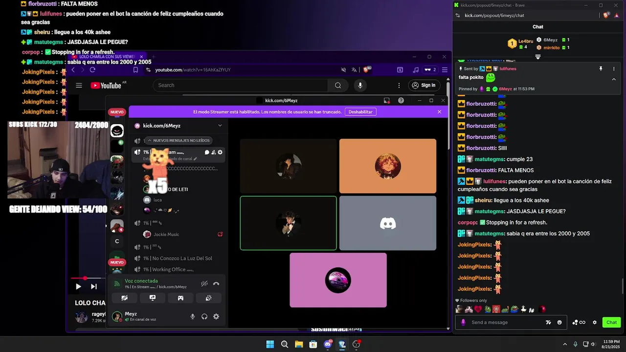Open the YouTube three-dot settings menu

[399, 85]
